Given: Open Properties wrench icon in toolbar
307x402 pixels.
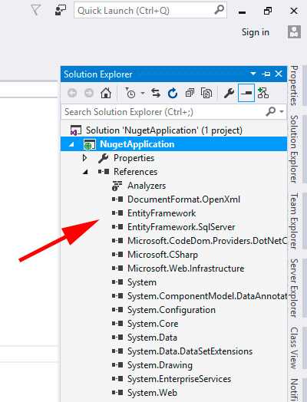Looking at the screenshot, I should pos(229,93).
